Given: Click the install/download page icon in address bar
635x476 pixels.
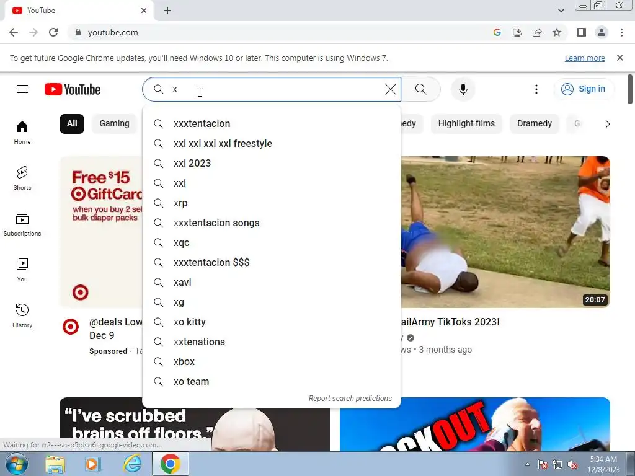Looking at the screenshot, I should point(517,32).
